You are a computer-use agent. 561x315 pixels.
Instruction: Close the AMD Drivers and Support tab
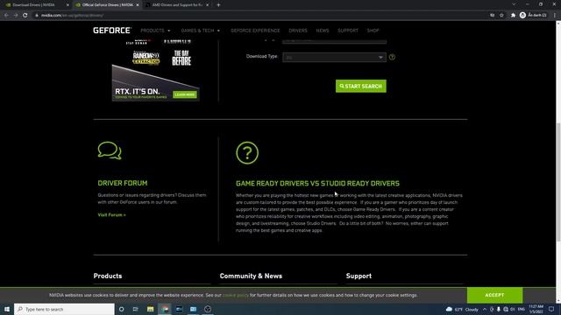point(207,5)
